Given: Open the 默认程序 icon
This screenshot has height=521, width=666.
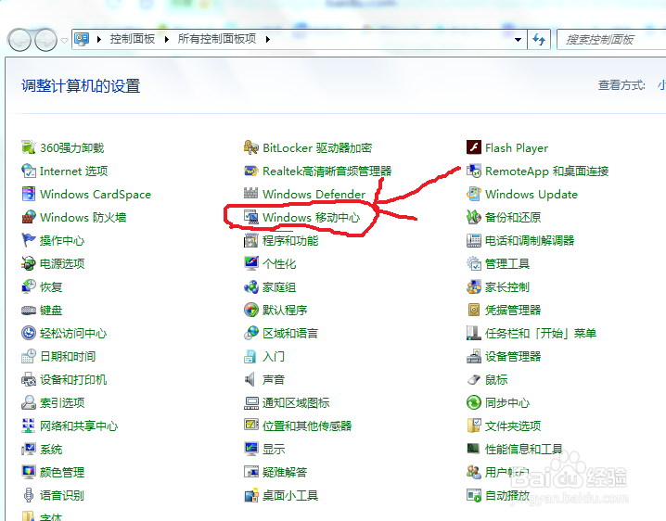Looking at the screenshot, I should (251, 310).
